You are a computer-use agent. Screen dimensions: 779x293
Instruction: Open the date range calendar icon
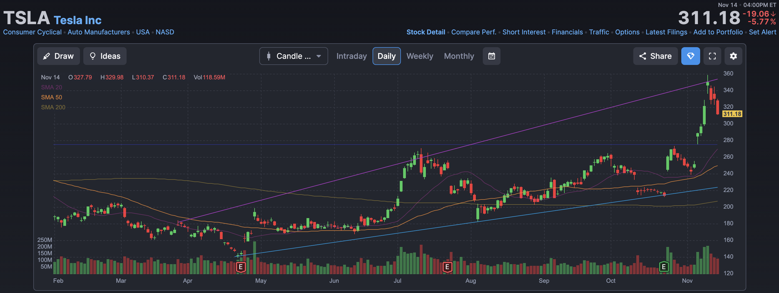[x=491, y=56]
